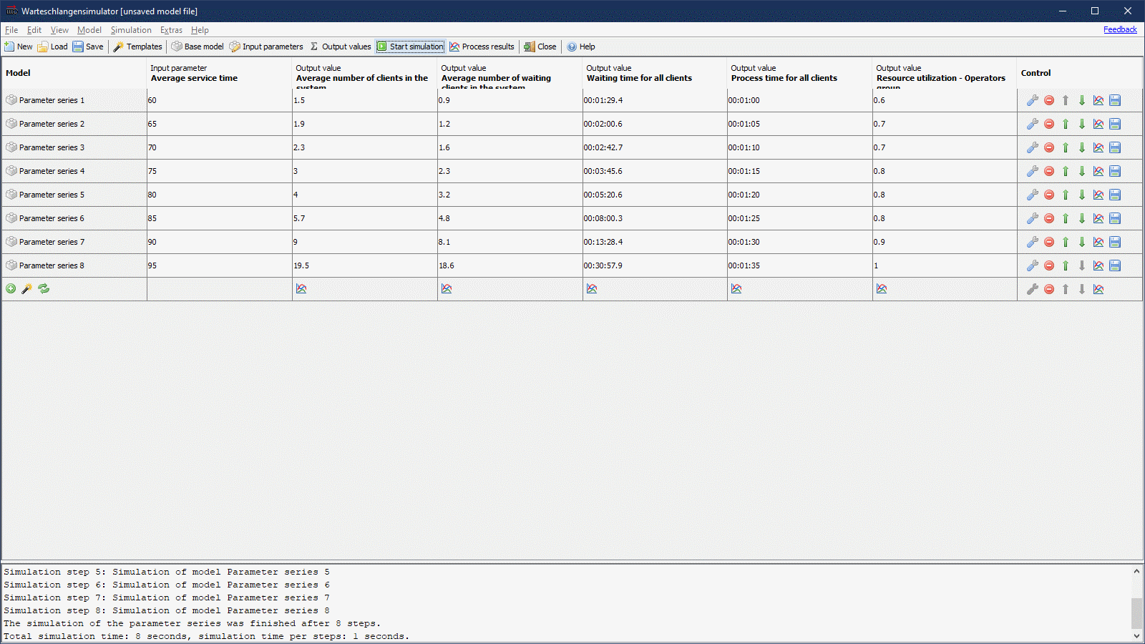Screen dimensions: 1145x644
Task: Open the Extras menu
Action: coord(171,30)
